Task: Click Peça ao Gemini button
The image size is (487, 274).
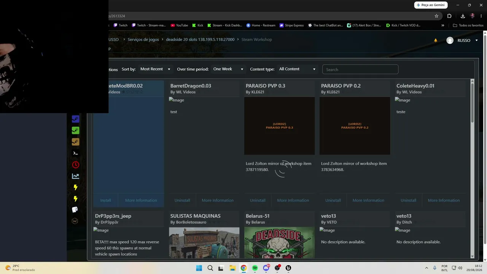Action: [431, 5]
